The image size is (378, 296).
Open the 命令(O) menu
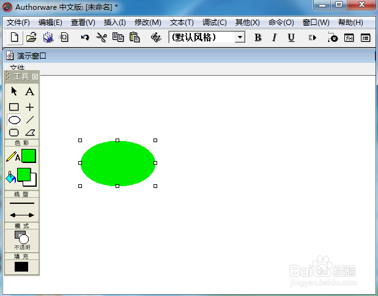click(x=281, y=23)
